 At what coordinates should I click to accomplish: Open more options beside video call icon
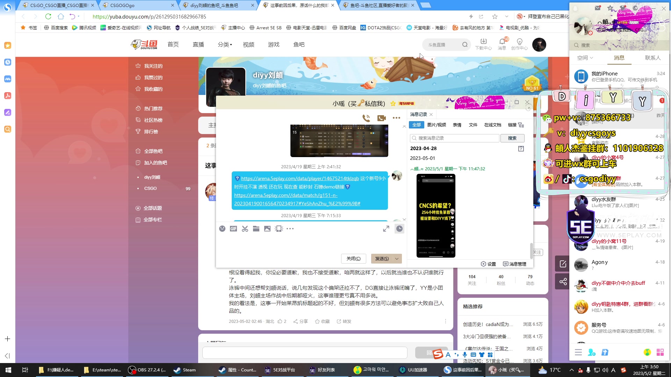pyautogui.click(x=396, y=118)
